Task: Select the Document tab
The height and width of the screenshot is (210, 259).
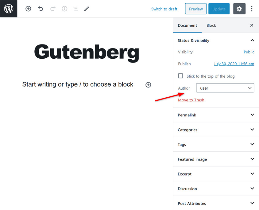Action: (x=187, y=25)
